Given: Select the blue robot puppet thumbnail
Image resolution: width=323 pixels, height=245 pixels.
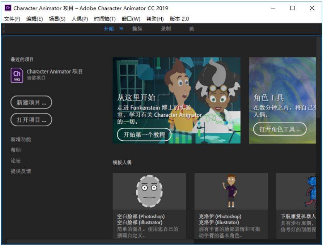Looking at the screenshot, I should click(296, 191).
